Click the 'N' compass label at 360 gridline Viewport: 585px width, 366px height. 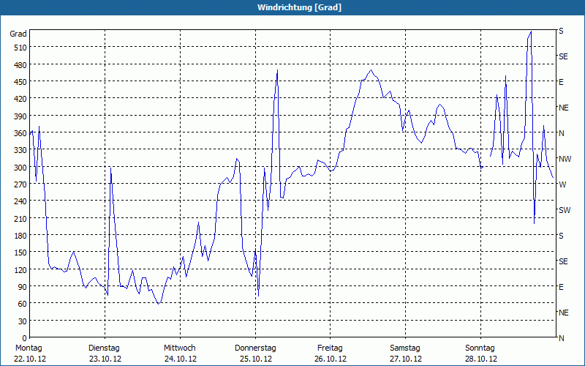click(x=561, y=133)
